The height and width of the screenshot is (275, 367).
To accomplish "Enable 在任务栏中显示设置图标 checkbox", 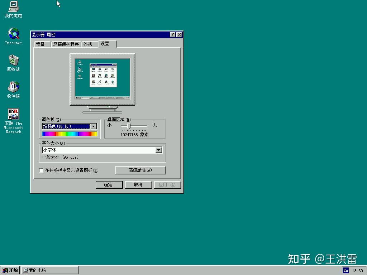I will [41, 170].
